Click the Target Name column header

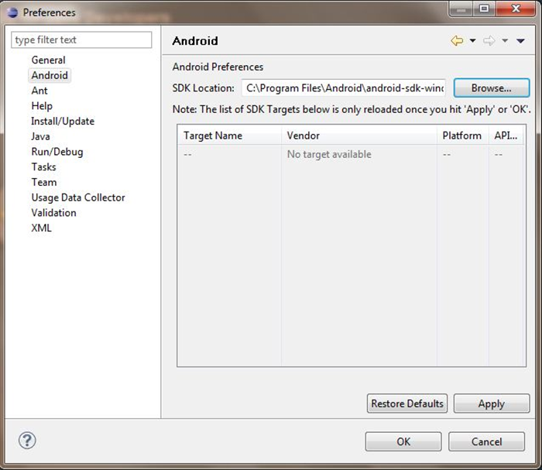(x=229, y=136)
